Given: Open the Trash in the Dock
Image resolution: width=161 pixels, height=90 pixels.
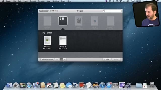Looking at the screenshot, I should pyautogui.click(x=152, y=85).
